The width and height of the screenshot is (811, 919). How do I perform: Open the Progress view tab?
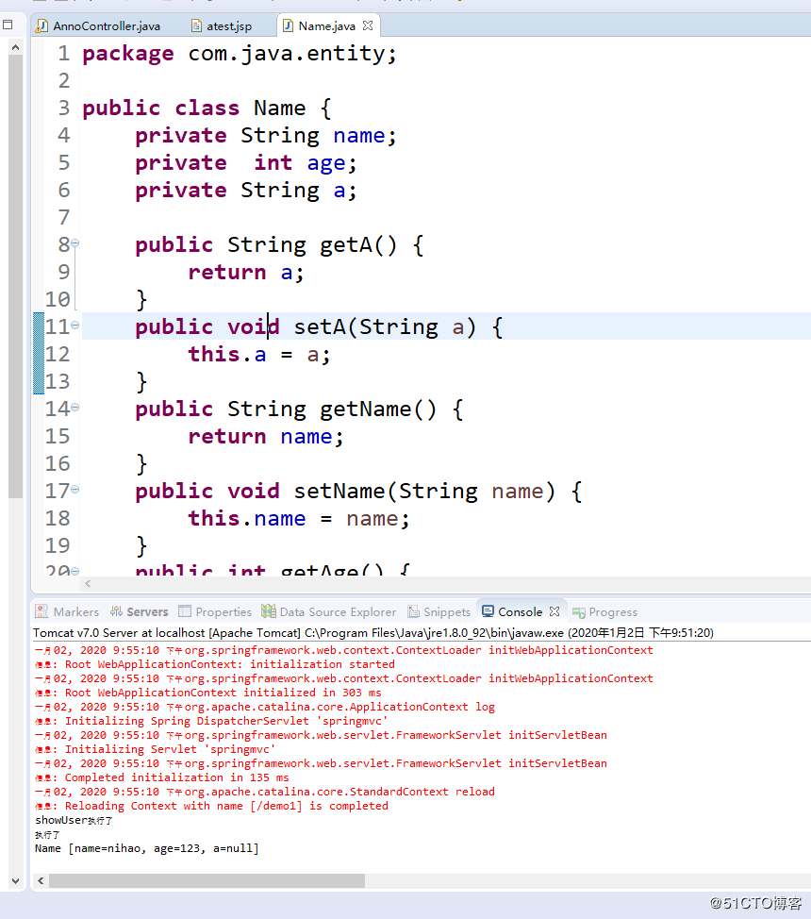tap(604, 612)
